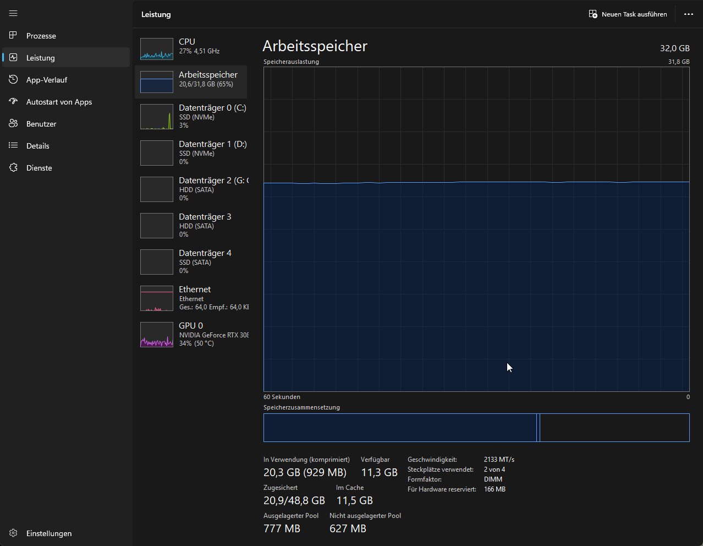
Task: Click the 'Datenträger 0 (C:)' label
Action: pyautogui.click(x=212, y=108)
